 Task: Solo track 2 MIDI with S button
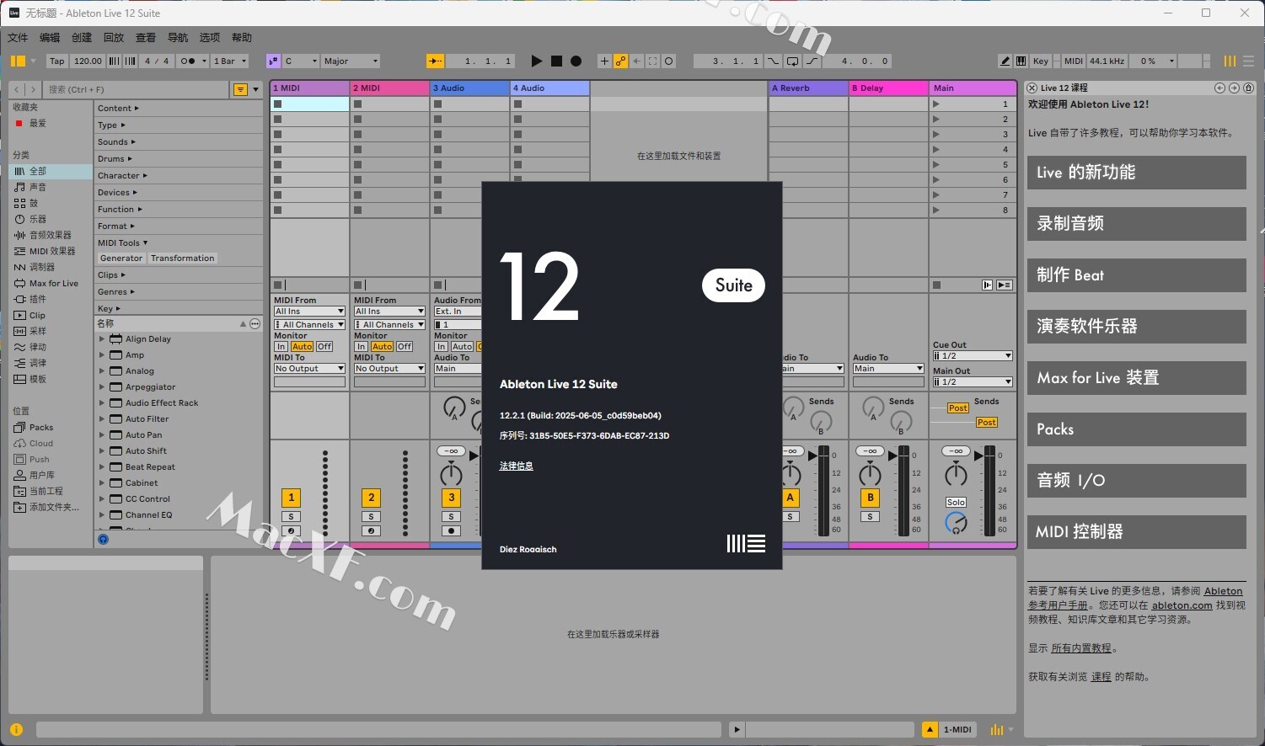371,516
